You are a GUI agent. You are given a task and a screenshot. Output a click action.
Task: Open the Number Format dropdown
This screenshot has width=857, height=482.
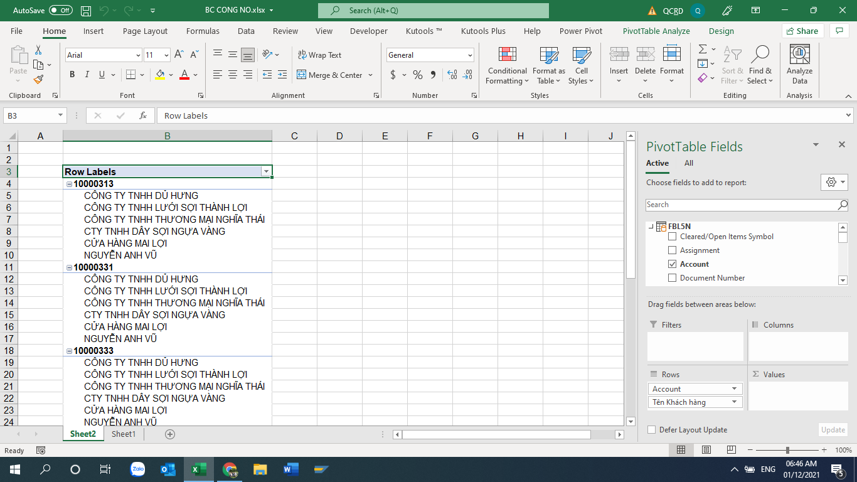point(470,55)
